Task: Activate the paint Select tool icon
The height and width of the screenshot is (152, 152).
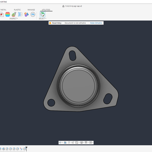Action: (42, 14)
